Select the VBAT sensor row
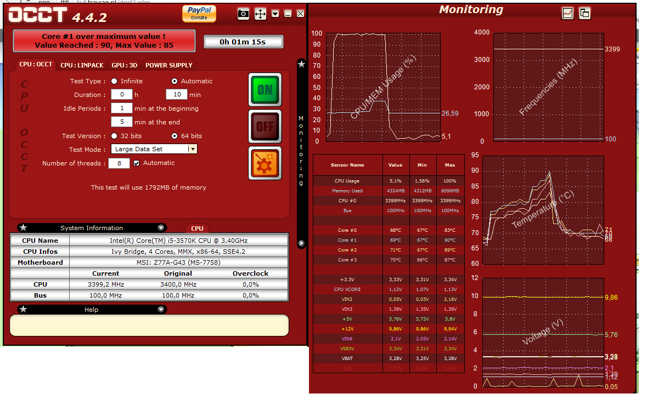 pyautogui.click(x=389, y=358)
